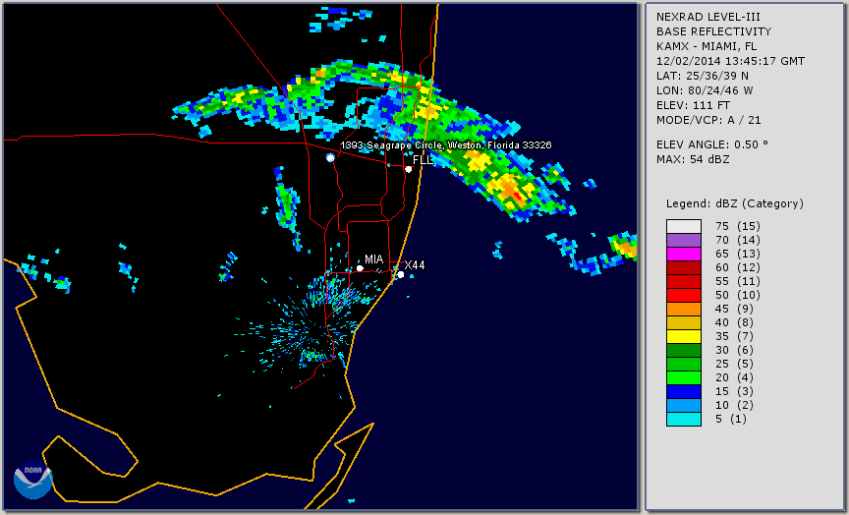This screenshot has width=849, height=515.
Task: Click the NEXRAD LEVEL-III title text
Action: (708, 17)
